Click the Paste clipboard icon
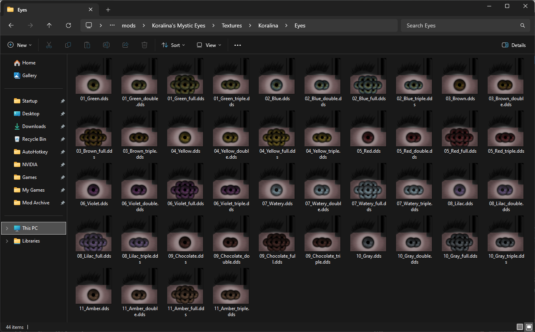 point(87,45)
